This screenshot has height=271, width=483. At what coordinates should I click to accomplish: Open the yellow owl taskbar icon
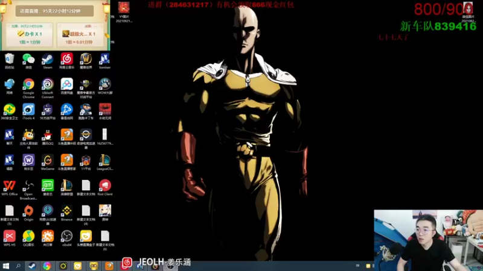[x=94, y=266]
